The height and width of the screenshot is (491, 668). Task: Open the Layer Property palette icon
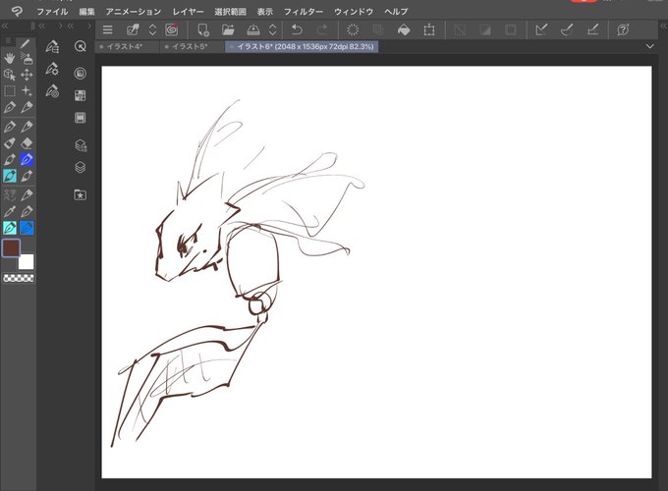click(x=81, y=145)
